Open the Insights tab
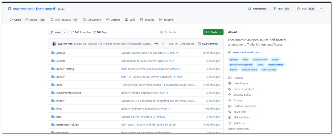The height and width of the screenshot is (135, 333). (166, 20)
